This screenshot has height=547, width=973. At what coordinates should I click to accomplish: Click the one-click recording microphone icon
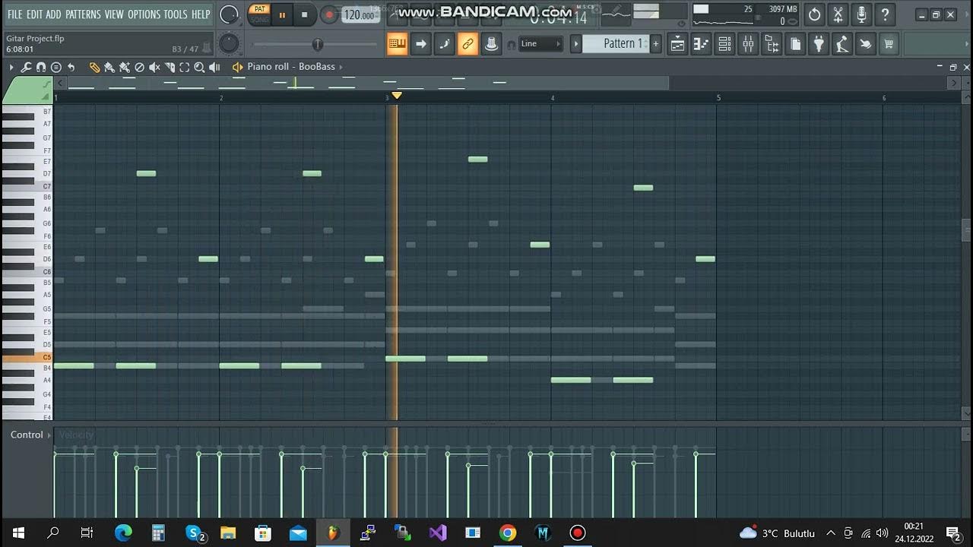(861, 14)
